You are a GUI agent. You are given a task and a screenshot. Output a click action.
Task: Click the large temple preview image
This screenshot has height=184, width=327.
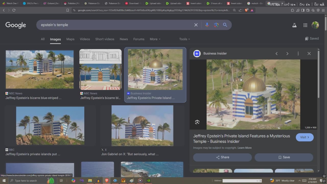point(253,95)
